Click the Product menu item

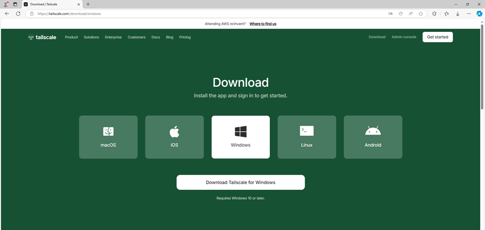click(x=71, y=37)
